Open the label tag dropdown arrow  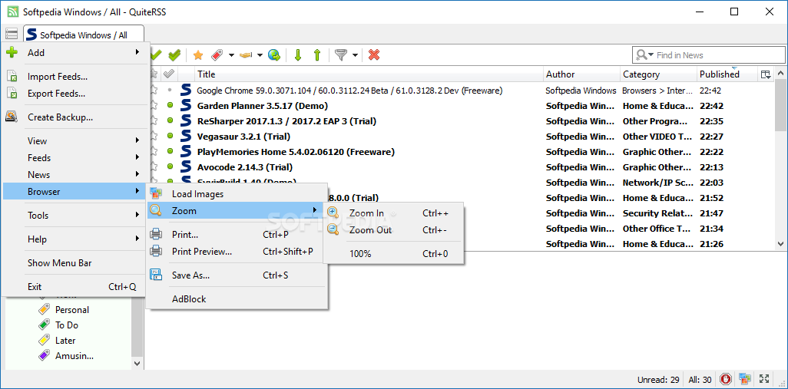[231, 55]
